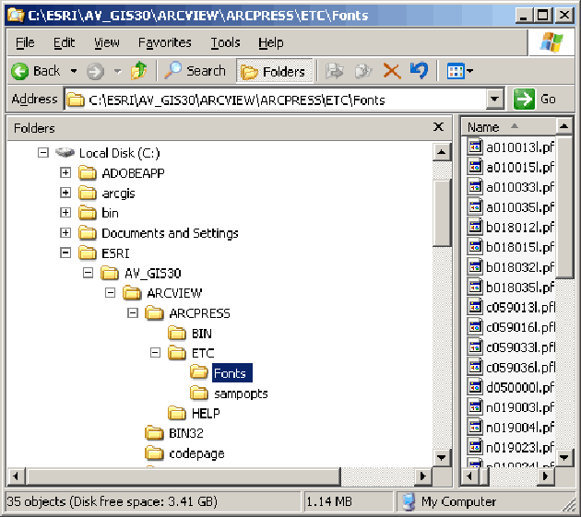This screenshot has width=581, height=517.
Task: Select the Local Disk (C:) drive icon
Action: point(65,153)
